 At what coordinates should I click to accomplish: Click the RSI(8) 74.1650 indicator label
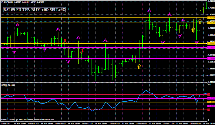(x=8, y=85)
